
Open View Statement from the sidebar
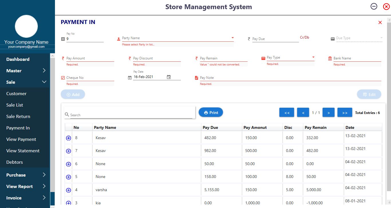tap(23, 151)
